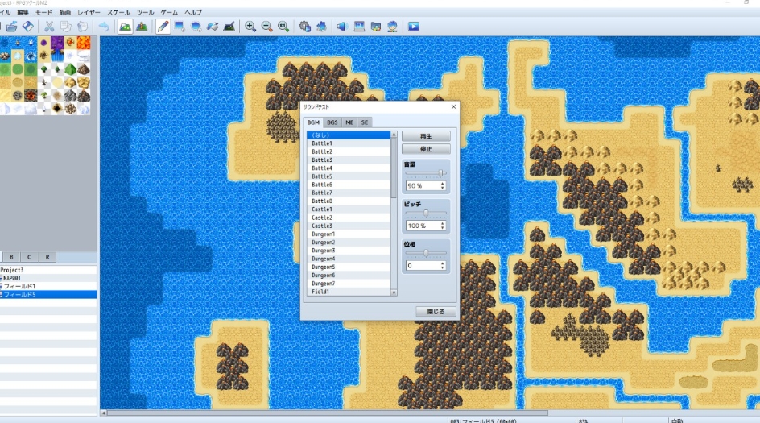The height and width of the screenshot is (423, 760).
Task: Switch tileset palette to tab C
Action: (x=29, y=257)
